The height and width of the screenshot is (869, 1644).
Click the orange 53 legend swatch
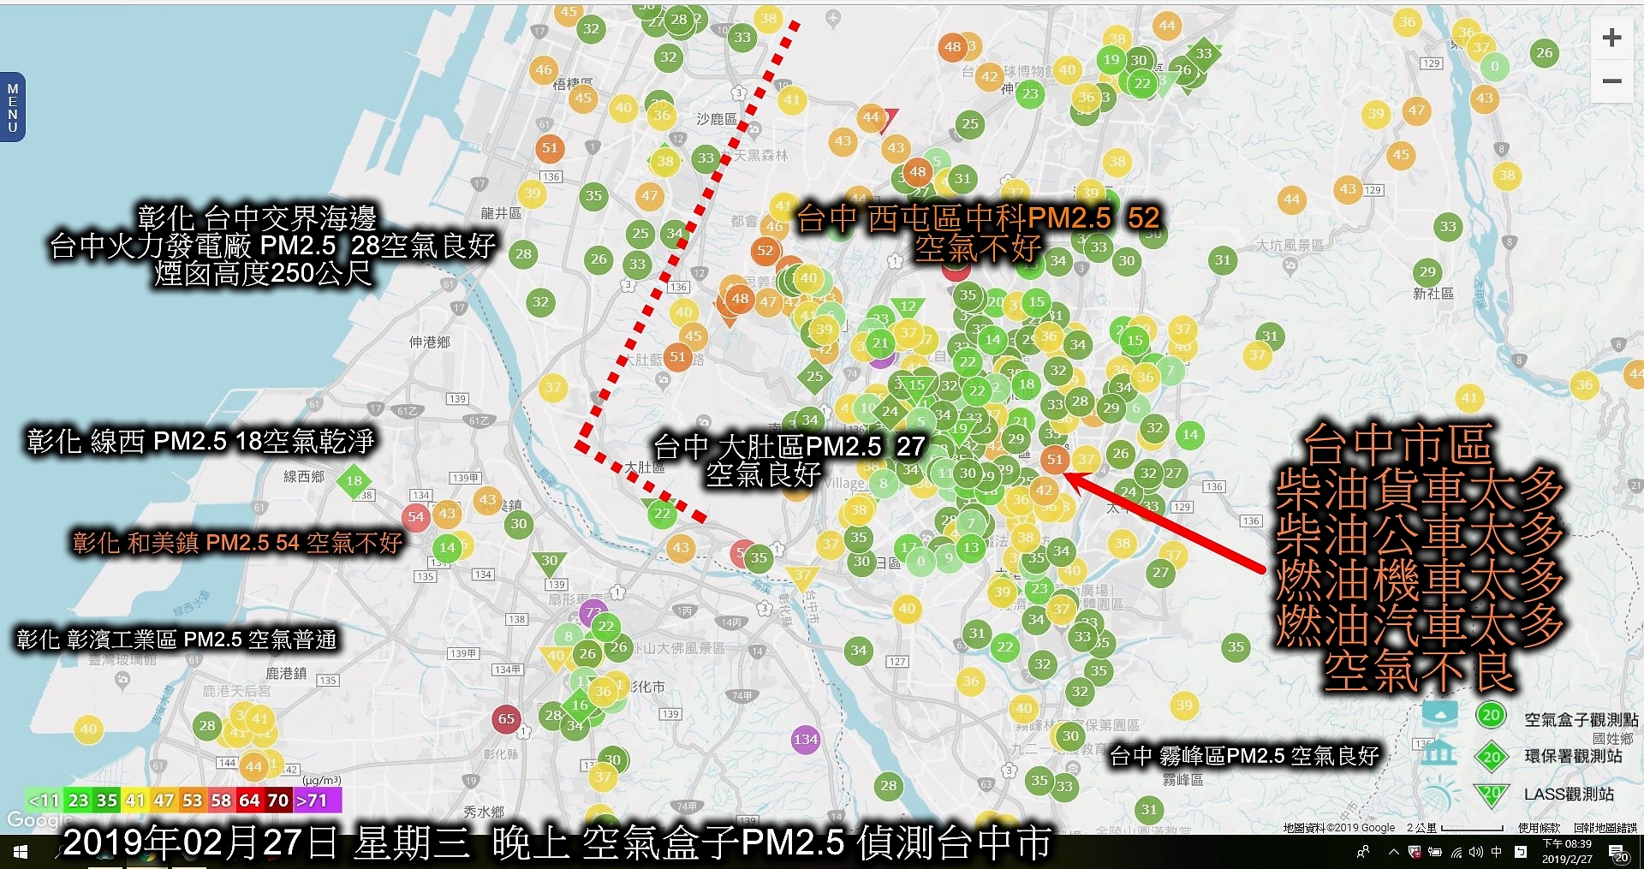pos(193,801)
